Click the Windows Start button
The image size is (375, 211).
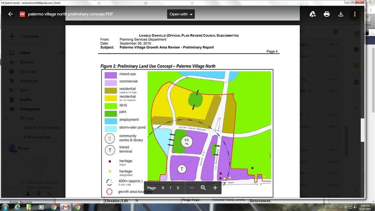(6, 207)
